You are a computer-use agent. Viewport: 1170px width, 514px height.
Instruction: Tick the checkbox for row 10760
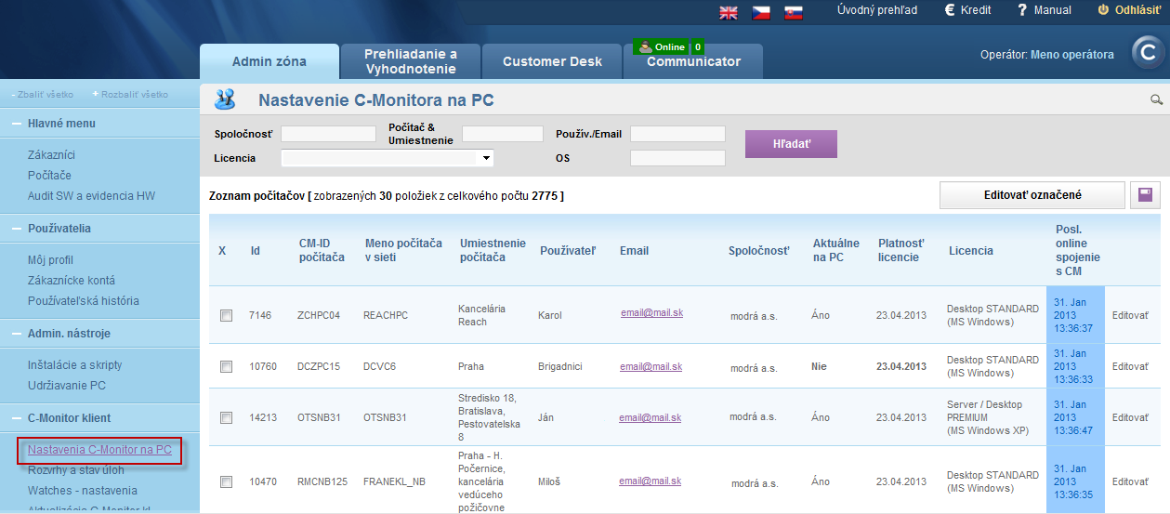[226, 366]
